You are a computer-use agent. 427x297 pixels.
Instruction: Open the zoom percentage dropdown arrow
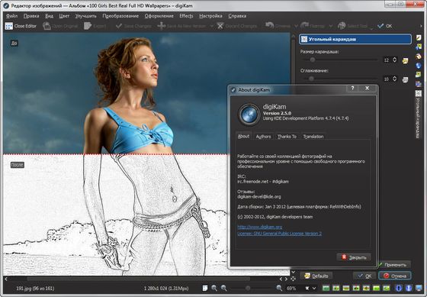point(314,288)
